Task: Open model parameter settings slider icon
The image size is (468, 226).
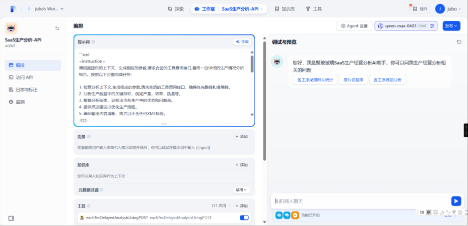Action: [x=433, y=26]
